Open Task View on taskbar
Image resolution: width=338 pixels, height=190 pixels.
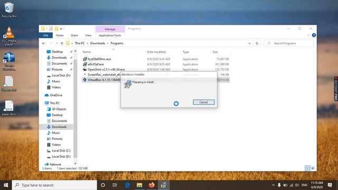115,185
